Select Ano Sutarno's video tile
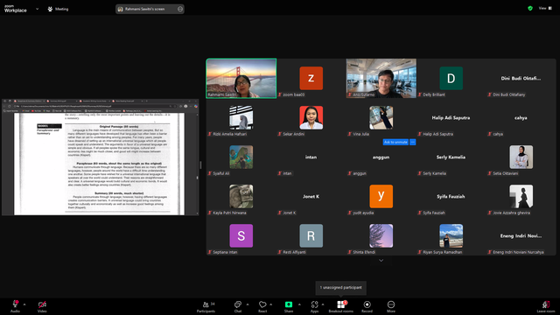Viewport: 560px width, 315px height. [x=381, y=78]
